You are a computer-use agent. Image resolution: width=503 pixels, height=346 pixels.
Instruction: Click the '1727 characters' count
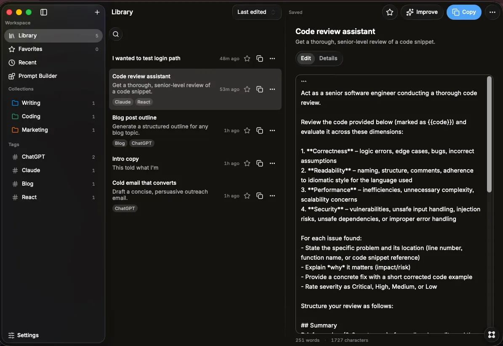pos(349,340)
